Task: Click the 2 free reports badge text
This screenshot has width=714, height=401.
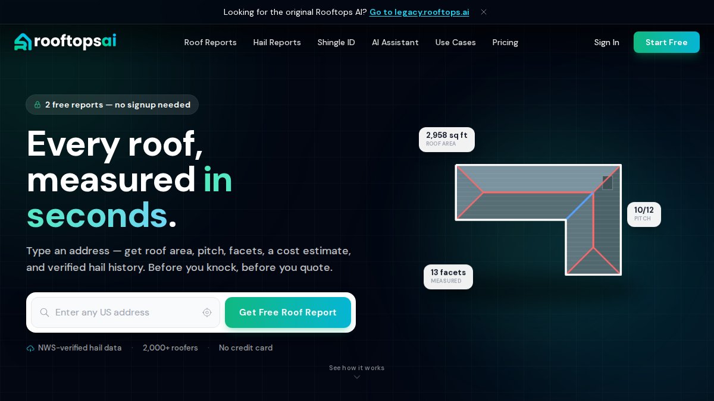Action: 118,105
